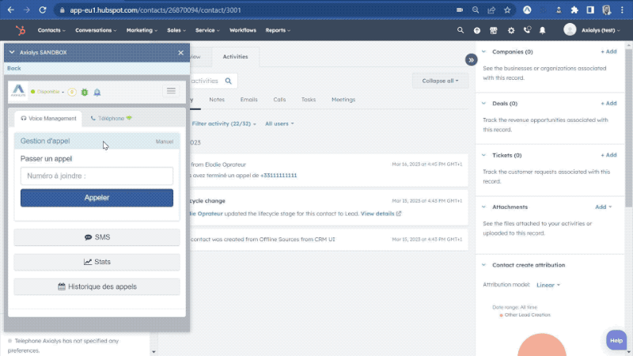Screen dimensions: 633x356
Task: Open the upgrade arrow icon in navbar
Action: point(477,31)
